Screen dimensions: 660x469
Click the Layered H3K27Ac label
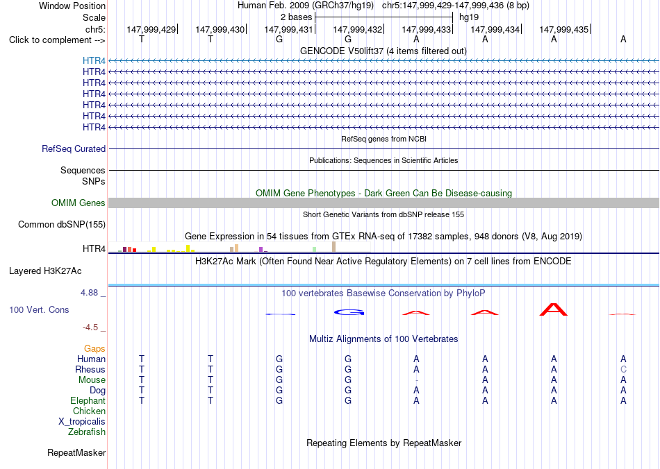pyautogui.click(x=45, y=271)
